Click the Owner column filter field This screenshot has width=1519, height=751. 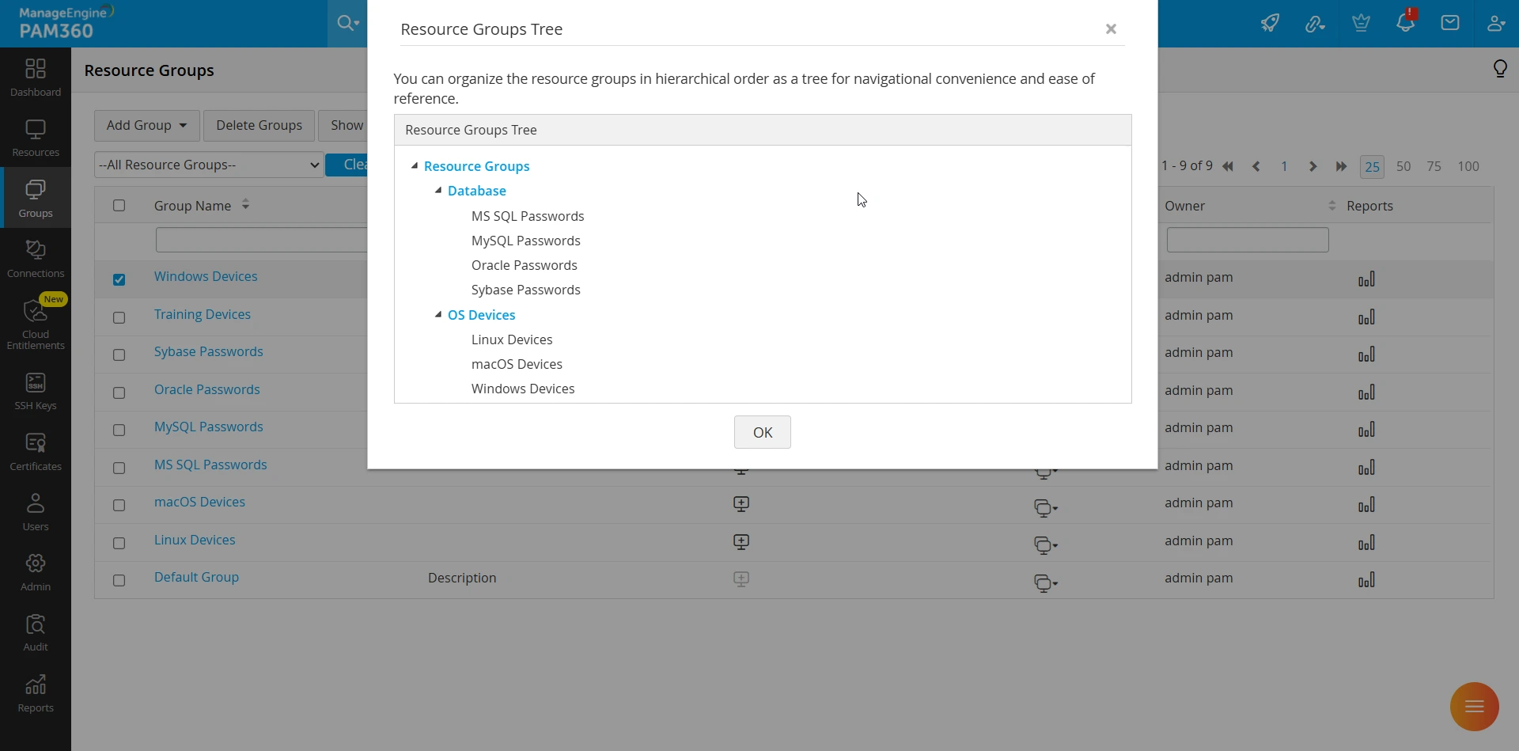pyautogui.click(x=1247, y=240)
